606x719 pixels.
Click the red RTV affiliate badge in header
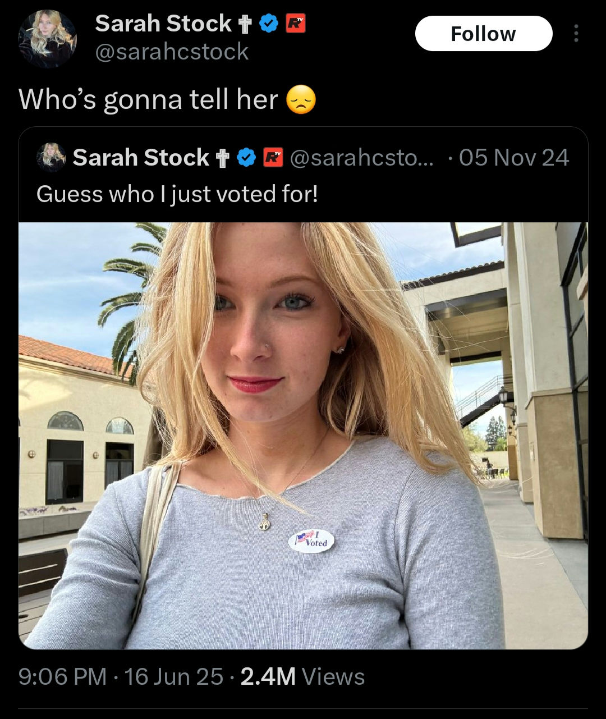296,24
